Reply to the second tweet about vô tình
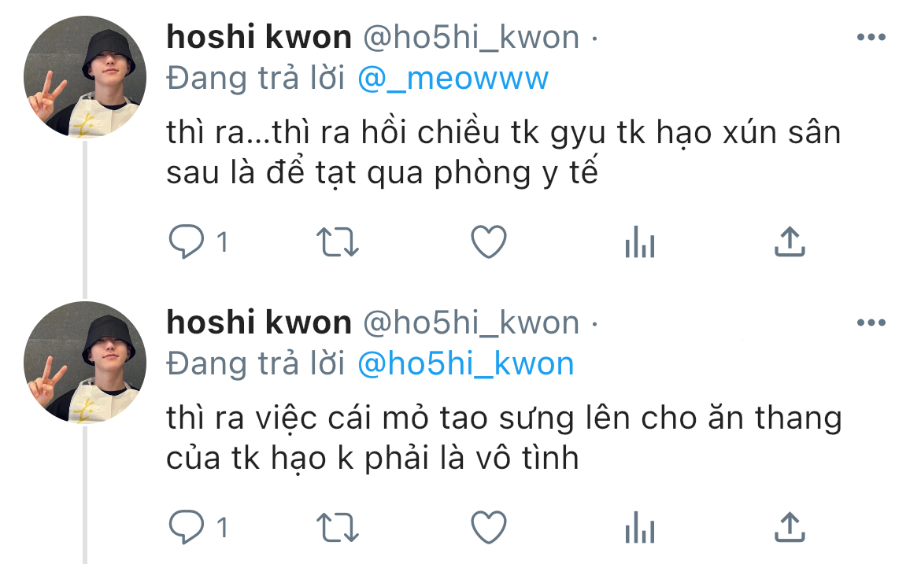This screenshot has width=921, height=564. coord(187,527)
